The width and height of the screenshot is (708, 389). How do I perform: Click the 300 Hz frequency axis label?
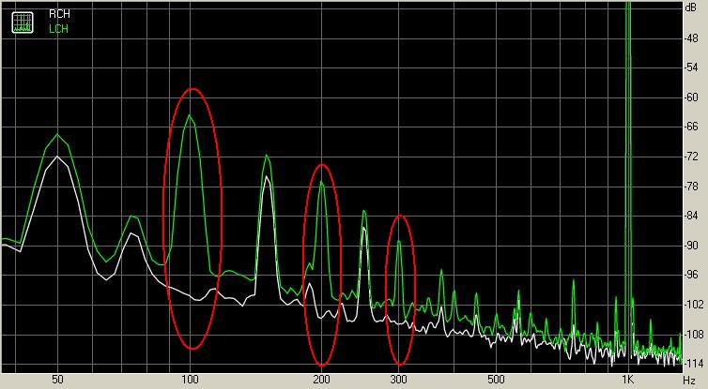(399, 380)
